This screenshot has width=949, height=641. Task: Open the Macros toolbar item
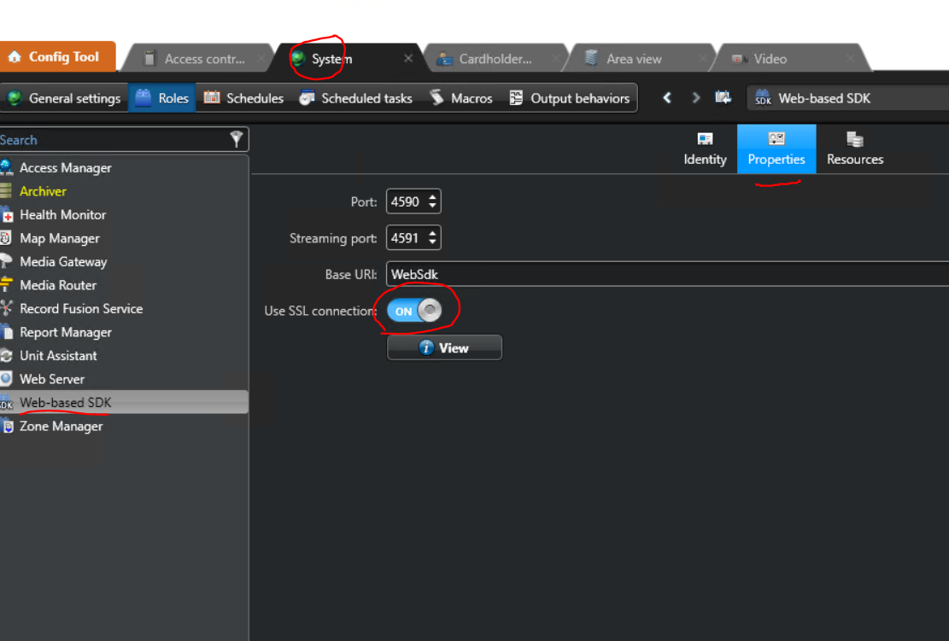tap(461, 98)
